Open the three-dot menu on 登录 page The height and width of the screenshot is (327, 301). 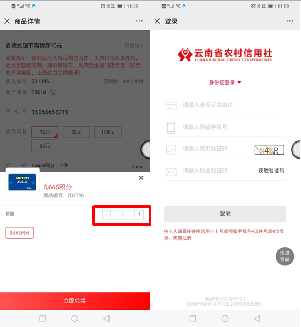[x=290, y=21]
